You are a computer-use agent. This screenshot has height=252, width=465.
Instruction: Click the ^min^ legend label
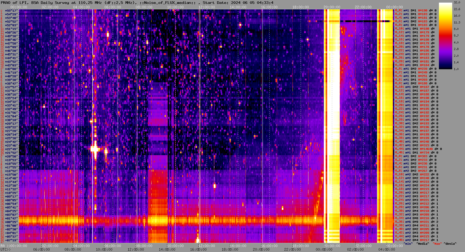(x=408, y=244)
